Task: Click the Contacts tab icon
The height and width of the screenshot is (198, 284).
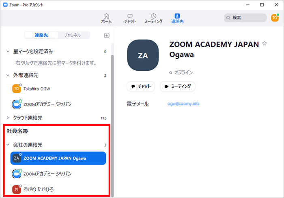Action: pyautogui.click(x=177, y=16)
